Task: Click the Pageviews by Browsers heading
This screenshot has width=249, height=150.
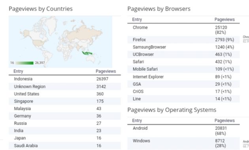Action: coord(159,9)
